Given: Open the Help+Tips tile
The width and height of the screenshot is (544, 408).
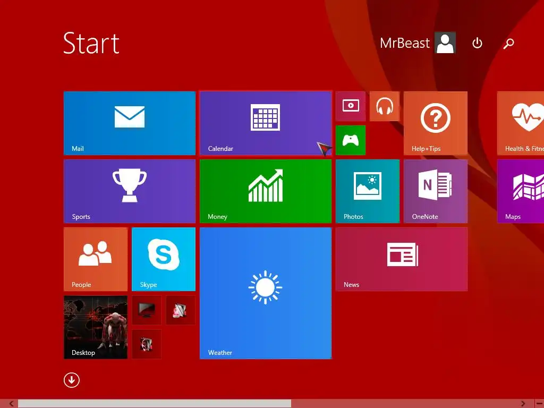Looking at the screenshot, I should click(x=436, y=123).
